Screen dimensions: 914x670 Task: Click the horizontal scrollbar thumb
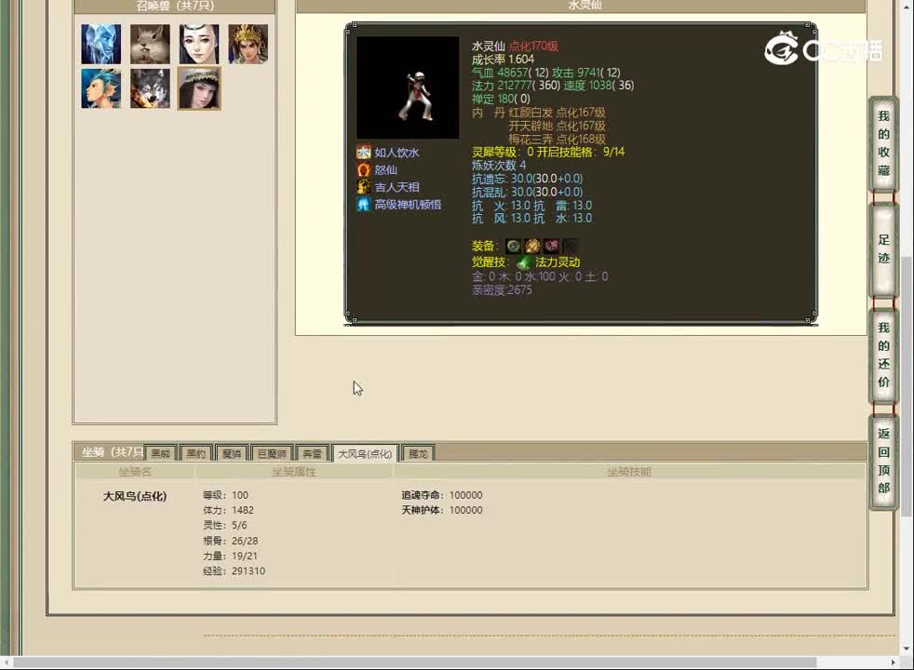tap(414, 663)
